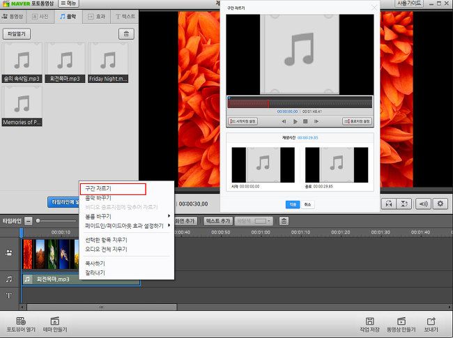Select the Friday Night music thumbnail
The image size is (453, 338).
tap(108, 63)
